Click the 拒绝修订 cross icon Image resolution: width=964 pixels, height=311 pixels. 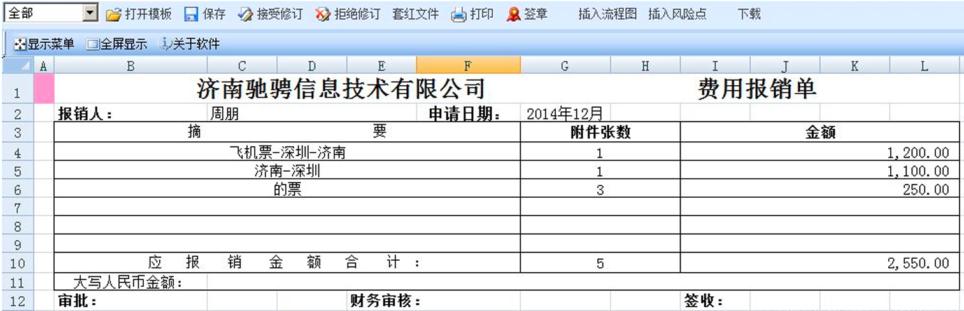[x=323, y=14]
